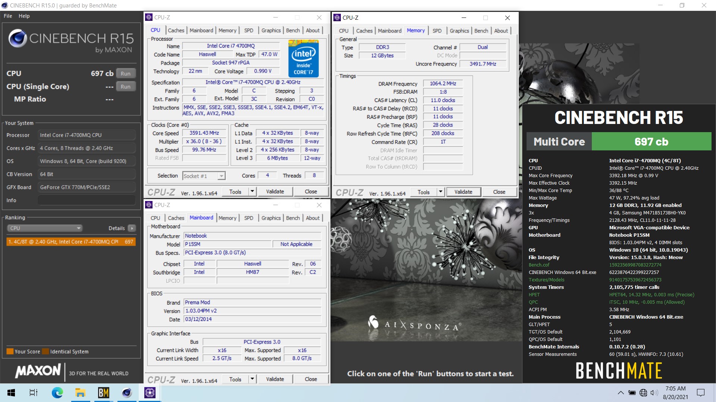Show hidden system tray icons

[x=621, y=393]
